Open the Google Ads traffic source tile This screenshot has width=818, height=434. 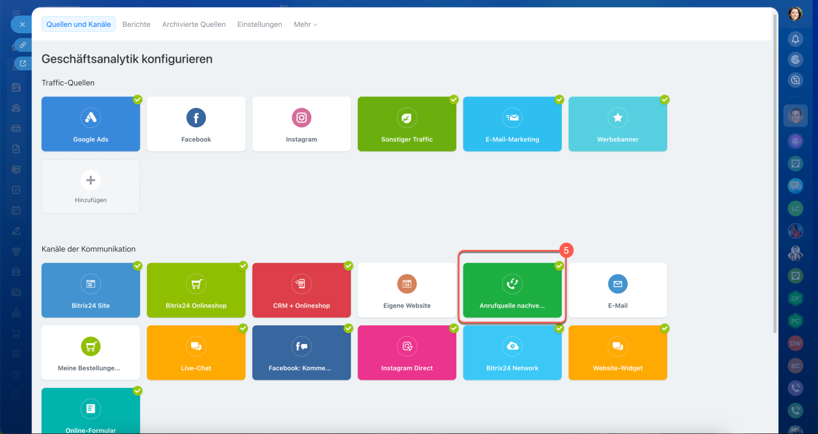[x=91, y=124]
